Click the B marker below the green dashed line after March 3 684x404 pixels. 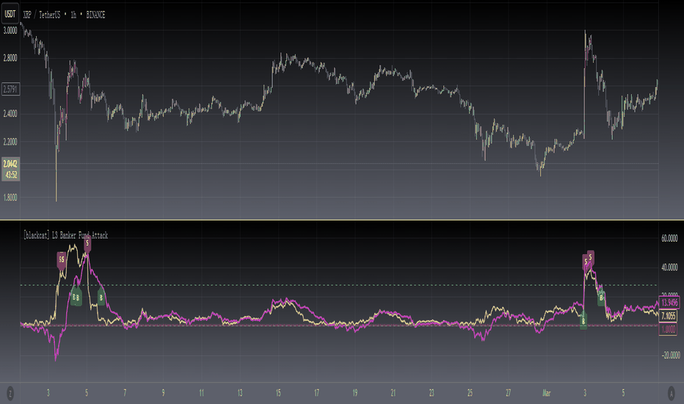point(601,297)
